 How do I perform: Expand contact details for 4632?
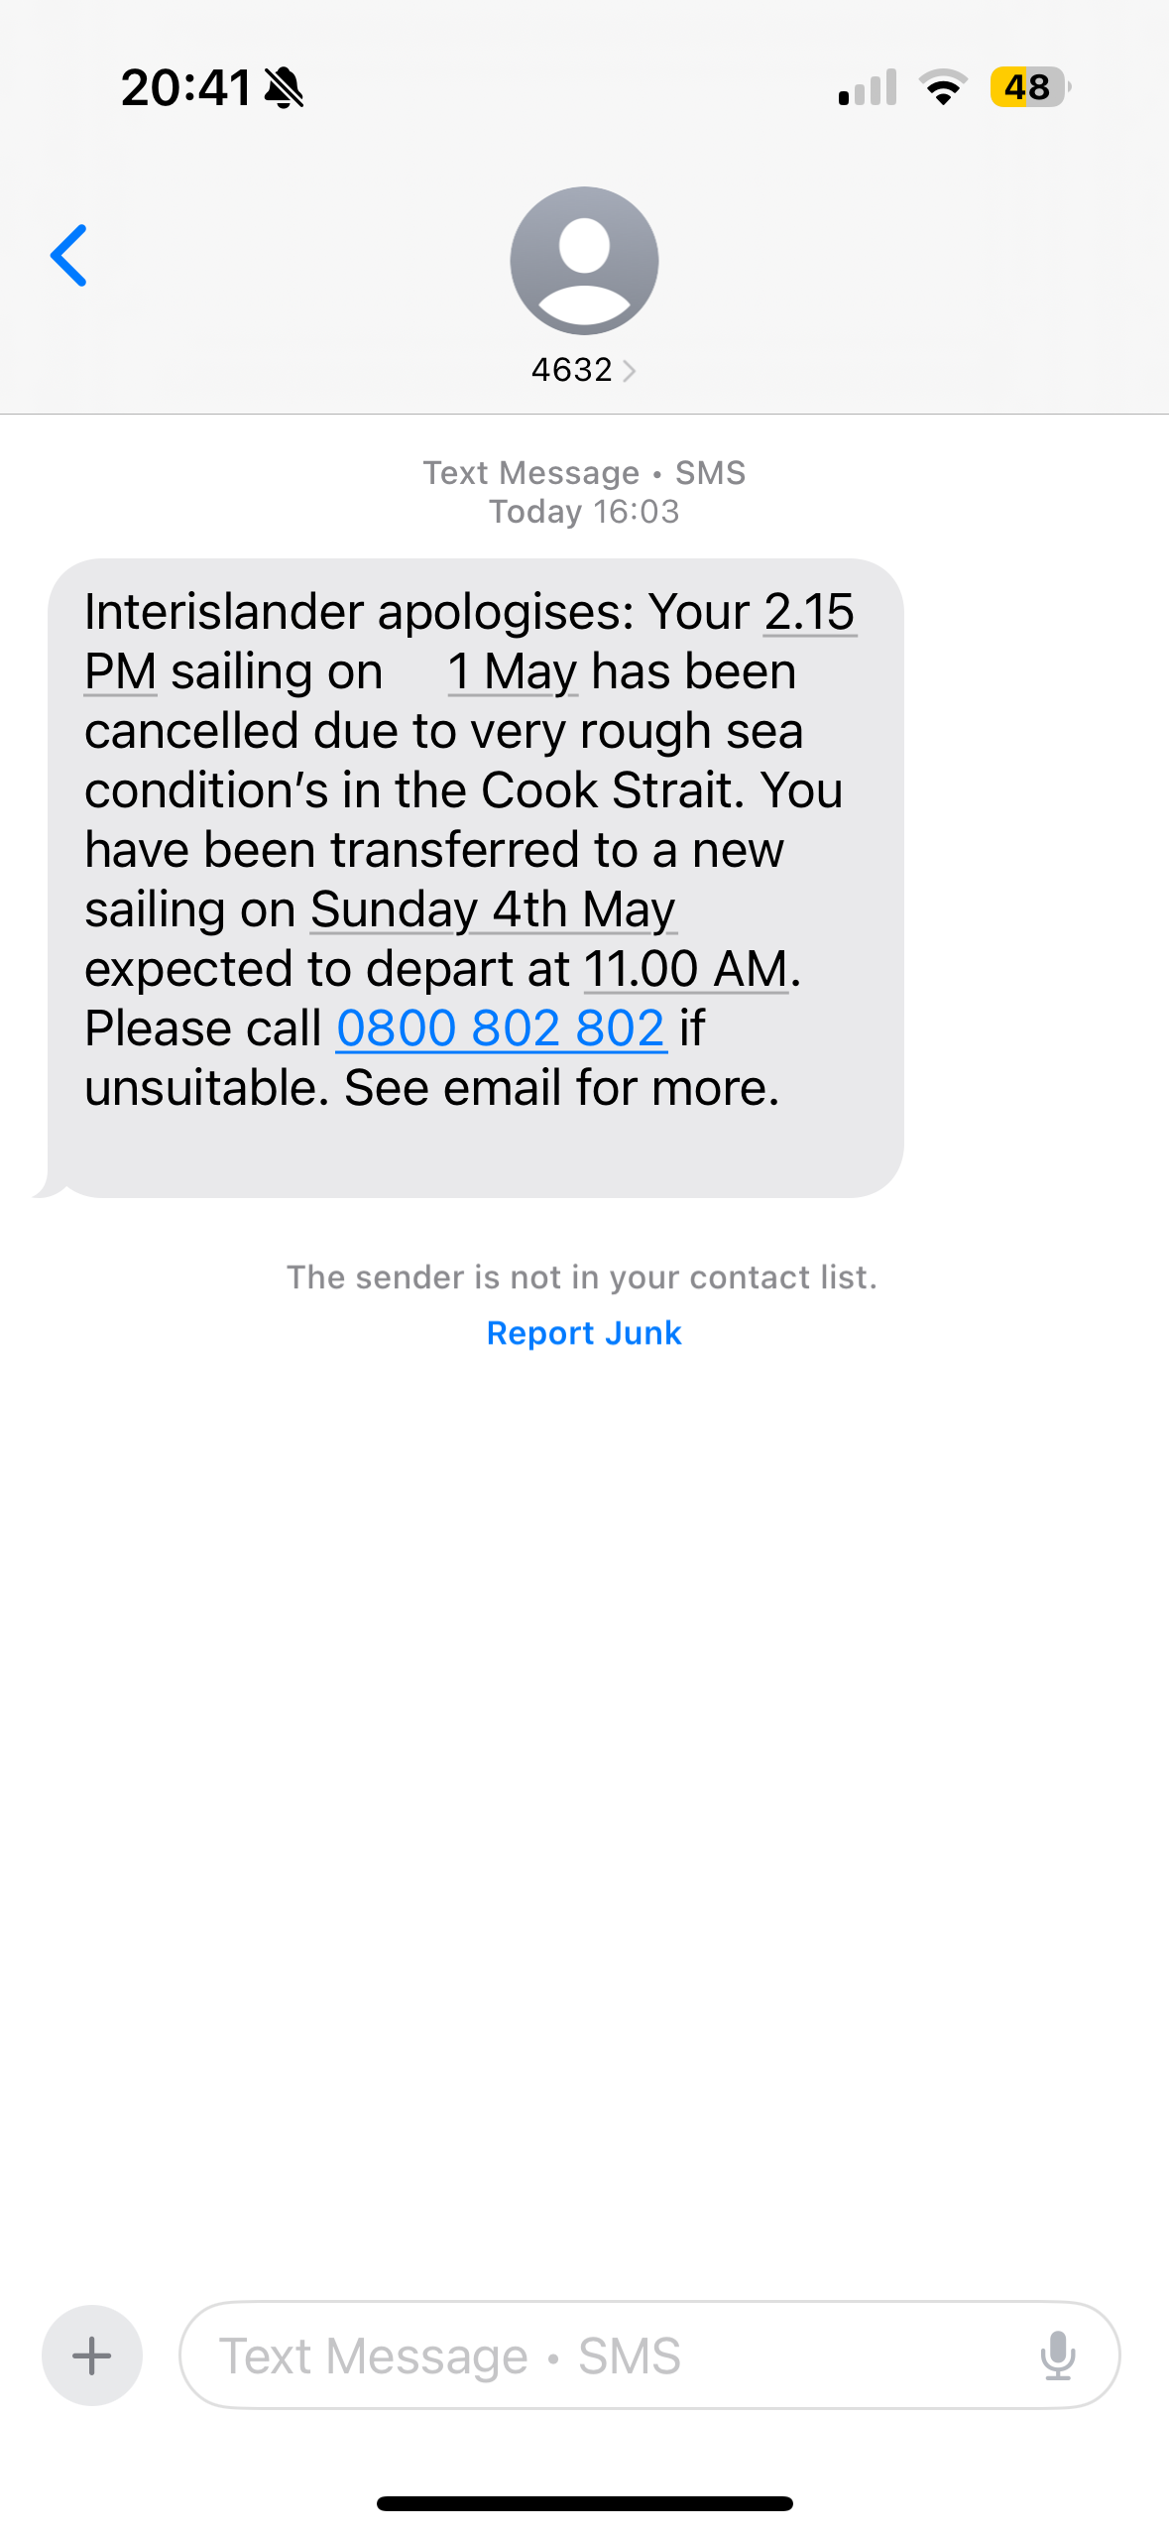tap(584, 370)
